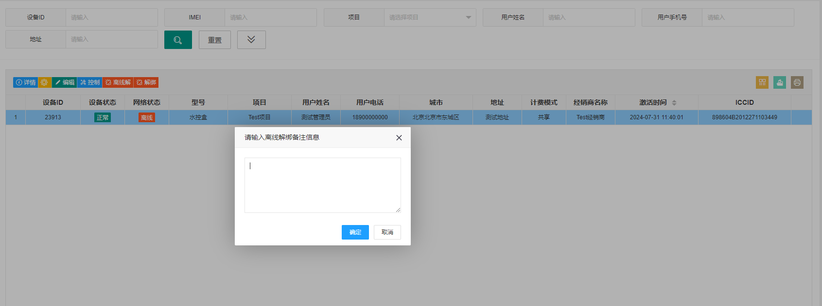Confirm the dialog with 确定
Screen dimensions: 822x306
point(355,232)
